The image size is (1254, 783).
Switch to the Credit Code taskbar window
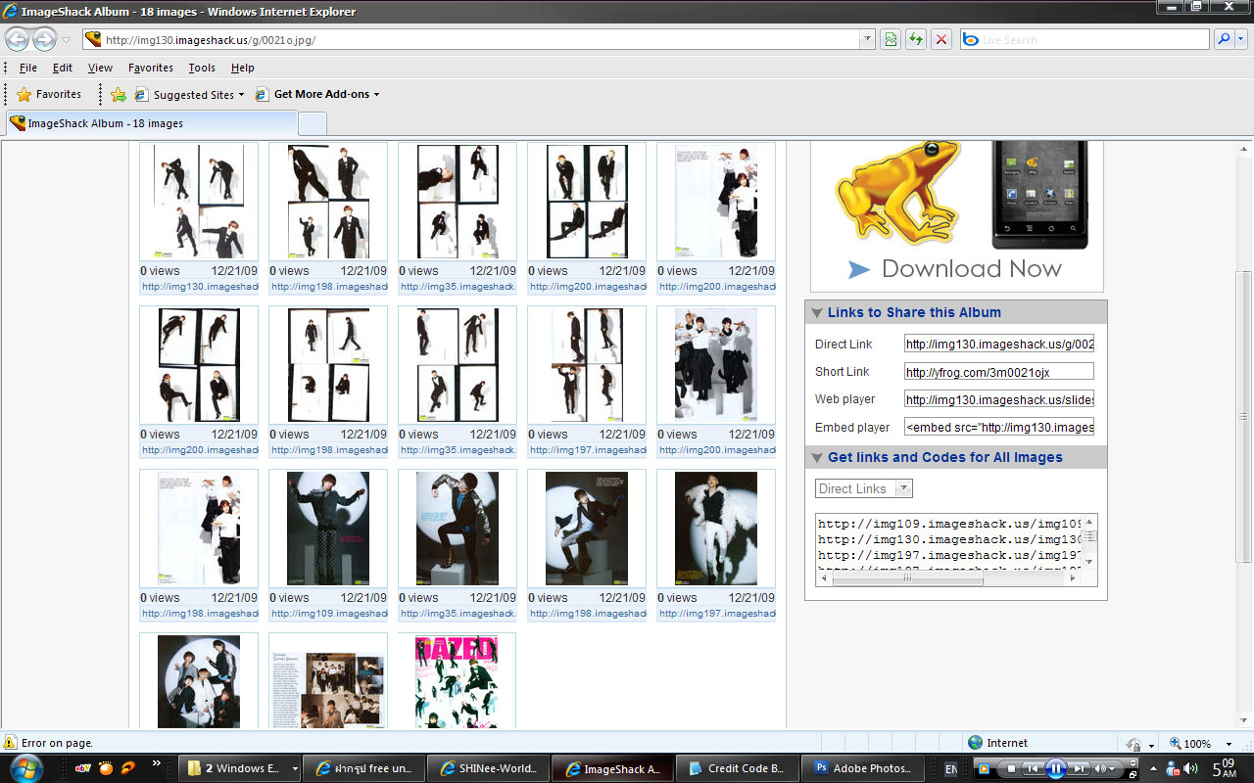(738, 768)
